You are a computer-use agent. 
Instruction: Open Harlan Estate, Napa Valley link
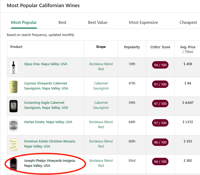[48, 122]
